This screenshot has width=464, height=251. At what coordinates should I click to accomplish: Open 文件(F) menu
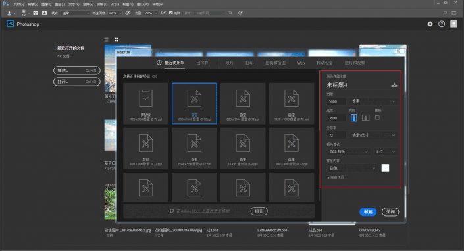click(18, 5)
